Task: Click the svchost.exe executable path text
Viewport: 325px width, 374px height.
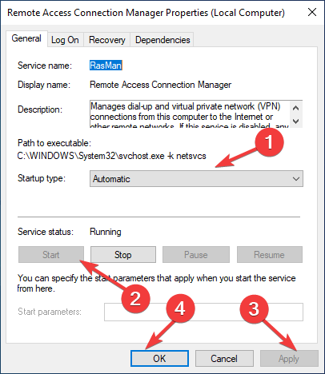Action: click(112, 156)
